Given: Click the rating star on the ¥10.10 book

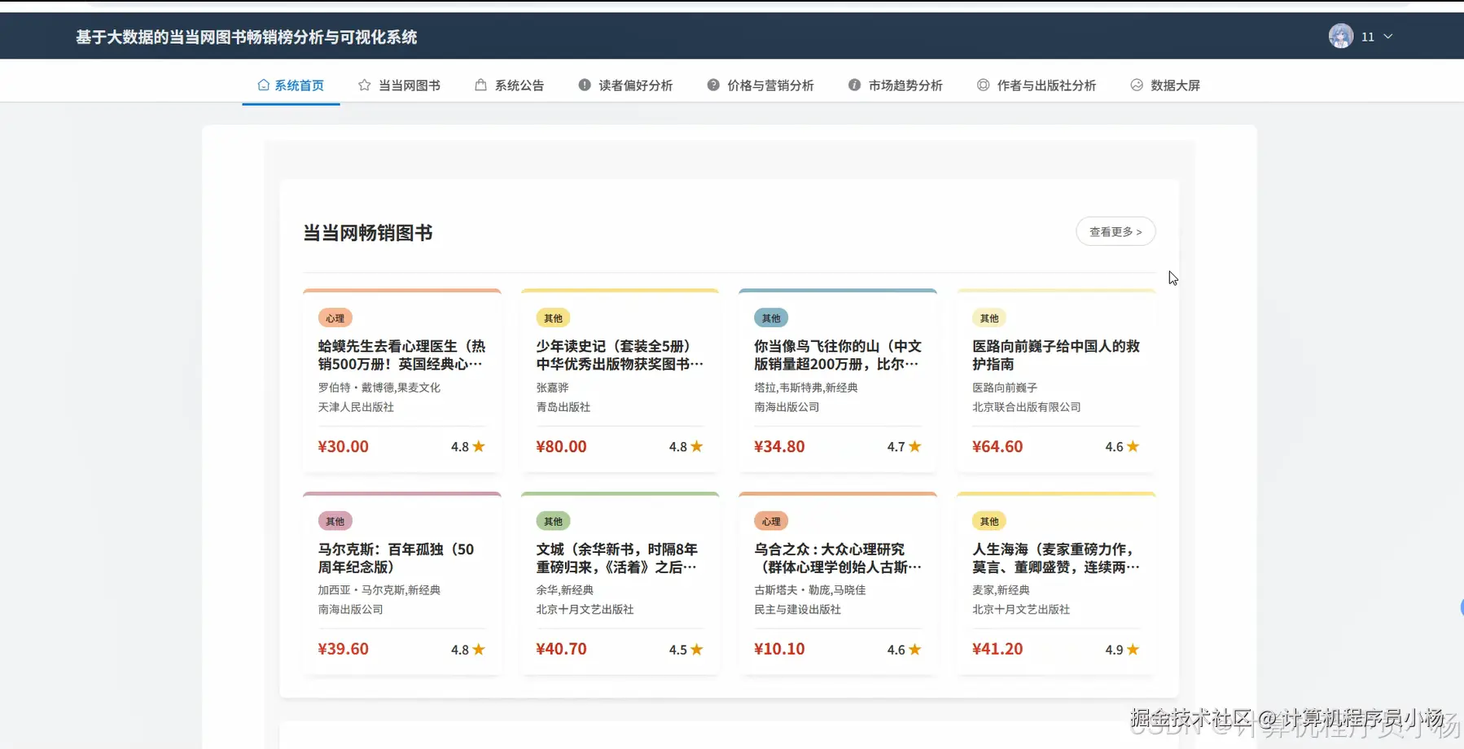Looking at the screenshot, I should click(x=915, y=649).
